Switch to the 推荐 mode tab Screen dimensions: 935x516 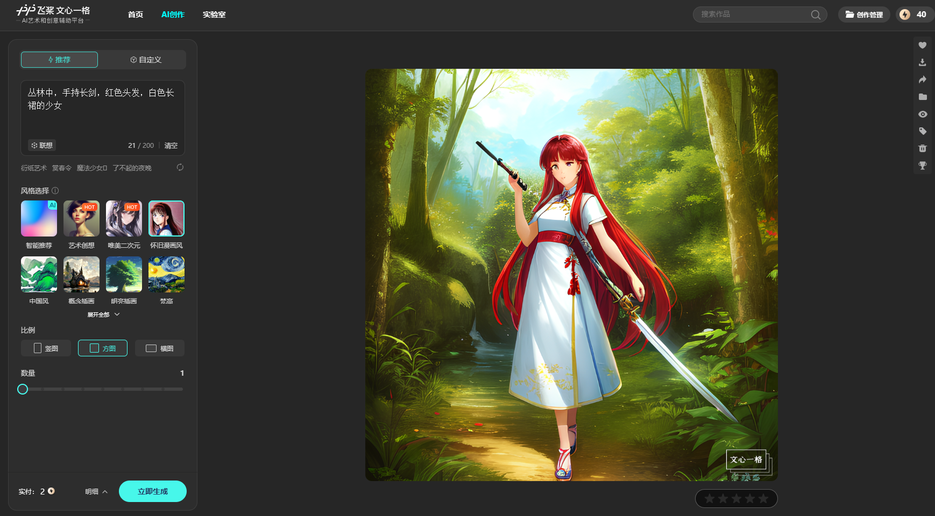pos(59,60)
